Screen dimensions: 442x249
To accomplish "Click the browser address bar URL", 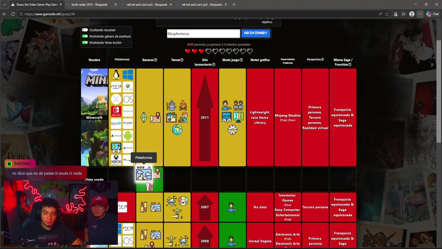I will click(x=50, y=14).
